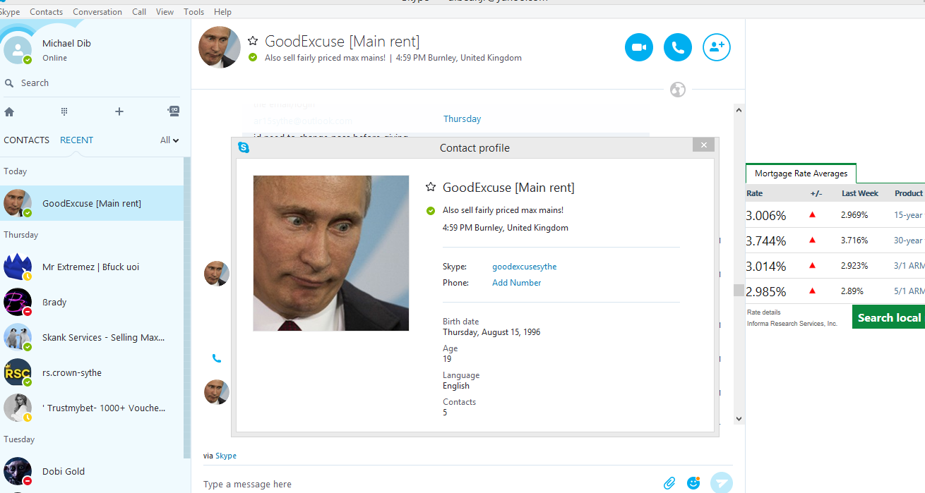Click the contact list scrollbar
Image resolution: width=925 pixels, height=493 pixels.
tap(187, 307)
